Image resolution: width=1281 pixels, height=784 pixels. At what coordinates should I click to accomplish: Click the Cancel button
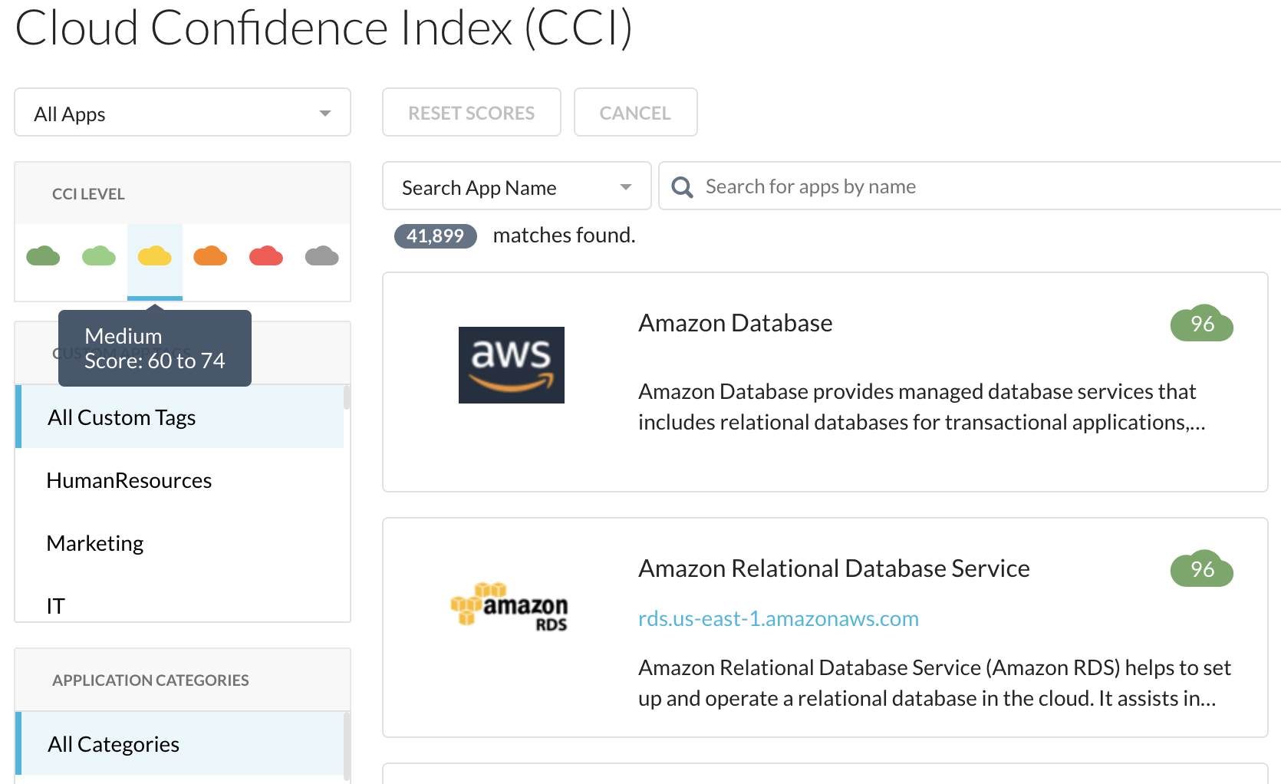point(636,112)
